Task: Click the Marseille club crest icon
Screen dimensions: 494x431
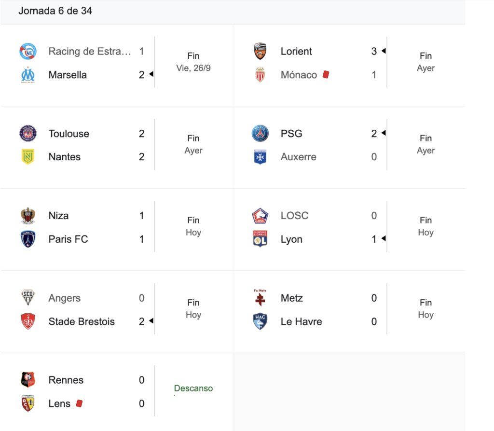Action: (27, 75)
